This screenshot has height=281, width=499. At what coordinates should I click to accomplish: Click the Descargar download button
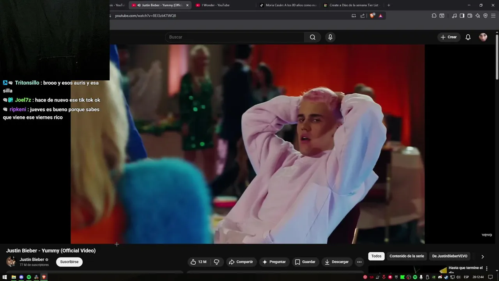(337, 262)
